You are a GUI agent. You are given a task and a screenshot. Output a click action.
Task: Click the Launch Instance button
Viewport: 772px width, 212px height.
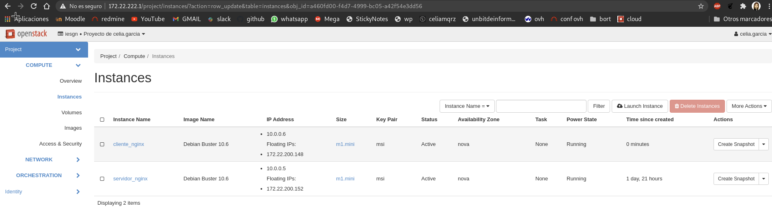point(640,106)
